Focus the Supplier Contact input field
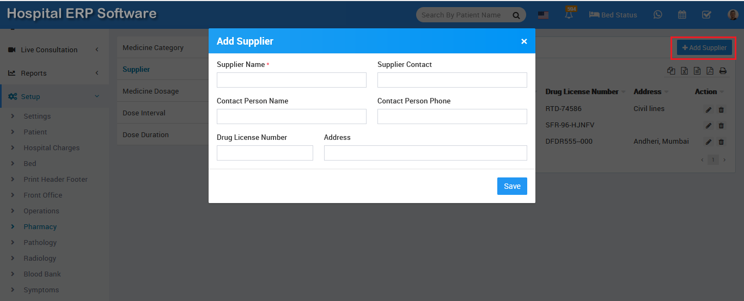Image resolution: width=744 pixels, height=301 pixels. pos(452,80)
